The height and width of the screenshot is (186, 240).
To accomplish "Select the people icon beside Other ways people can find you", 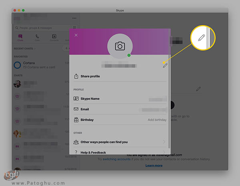I will coord(76,142).
